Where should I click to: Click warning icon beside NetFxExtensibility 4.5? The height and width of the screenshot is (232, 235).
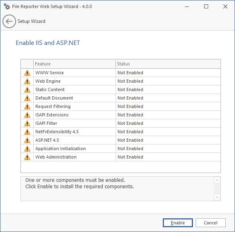[x=27, y=132]
